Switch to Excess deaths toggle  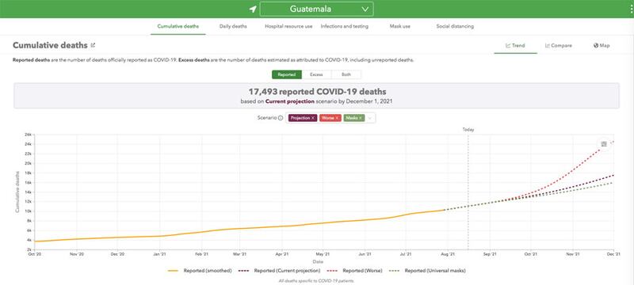coord(316,74)
